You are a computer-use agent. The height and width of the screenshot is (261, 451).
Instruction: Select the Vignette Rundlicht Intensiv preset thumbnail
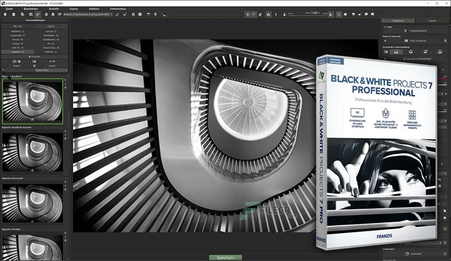32,153
